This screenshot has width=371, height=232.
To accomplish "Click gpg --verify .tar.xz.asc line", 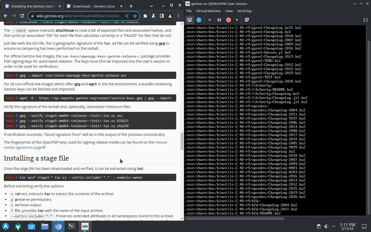I will pyautogui.click(x=71, y=116).
